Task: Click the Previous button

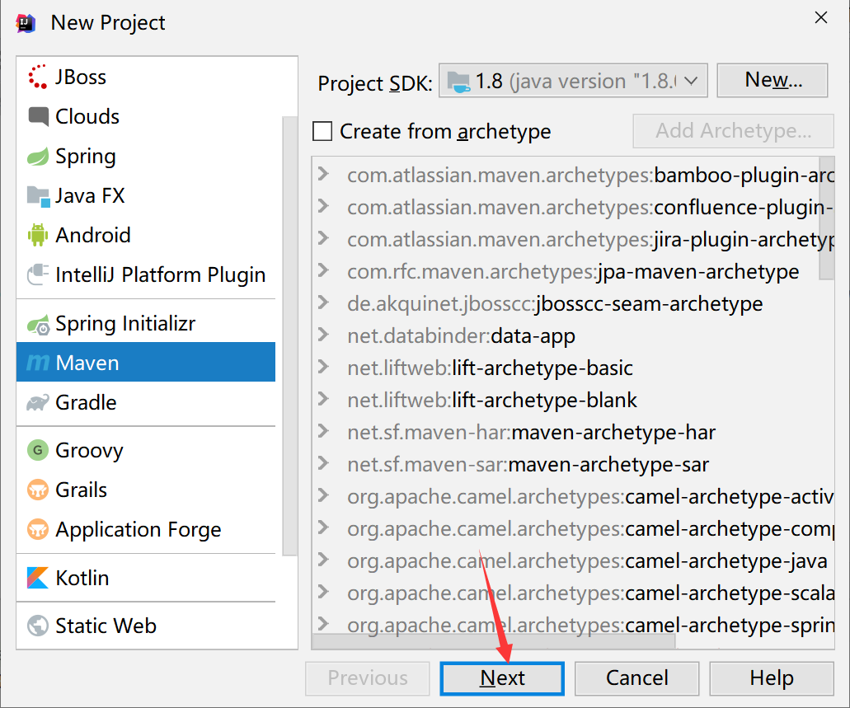Action: [x=368, y=678]
